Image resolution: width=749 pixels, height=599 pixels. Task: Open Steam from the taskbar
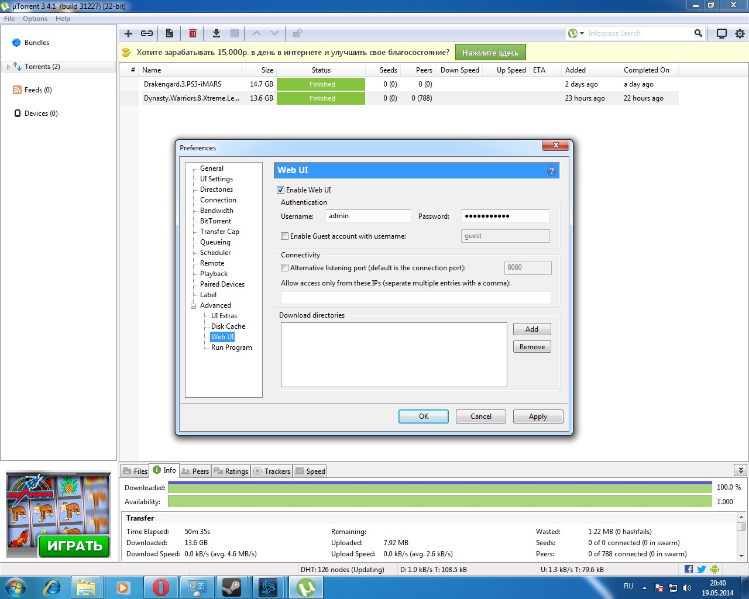click(x=232, y=587)
